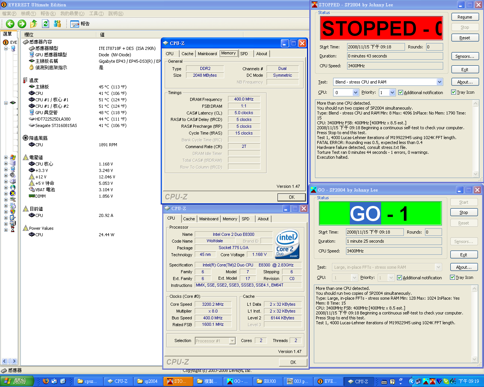Image resolution: width=484 pixels, height=387 pixels.
Task: Select the Windows logo node in EVEREST tree
Action: coord(13,158)
